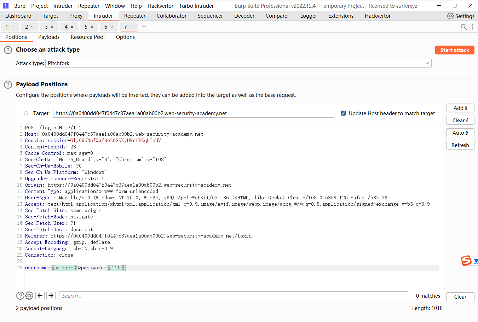Switch to the Logger tab
478x322 pixels.
coord(309,16)
